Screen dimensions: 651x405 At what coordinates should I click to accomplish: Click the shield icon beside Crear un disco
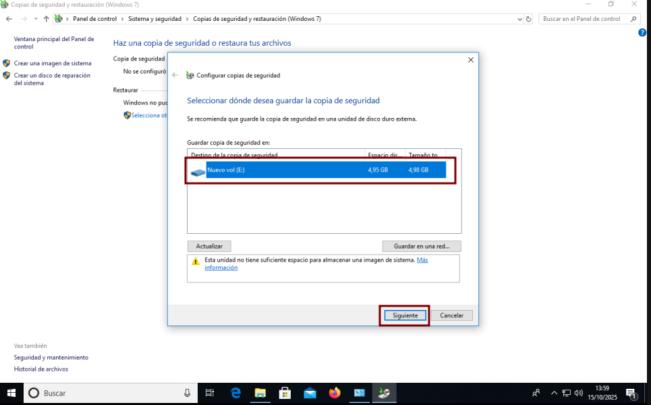[x=6, y=75]
